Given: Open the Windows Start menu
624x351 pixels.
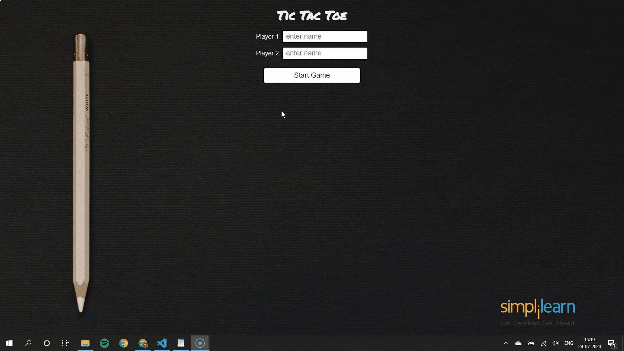Looking at the screenshot, I should [8, 343].
